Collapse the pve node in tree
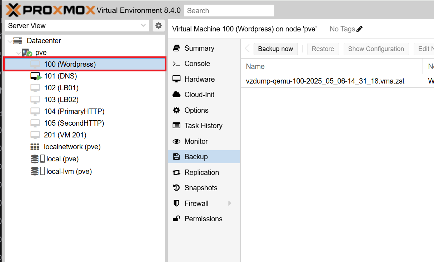The width and height of the screenshot is (434, 262). coord(18,53)
